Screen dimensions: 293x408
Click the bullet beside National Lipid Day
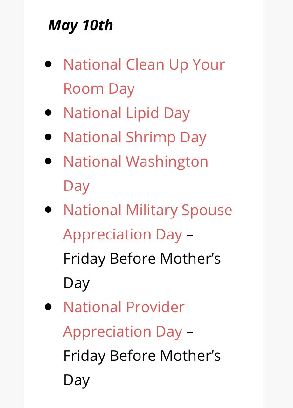coord(48,113)
